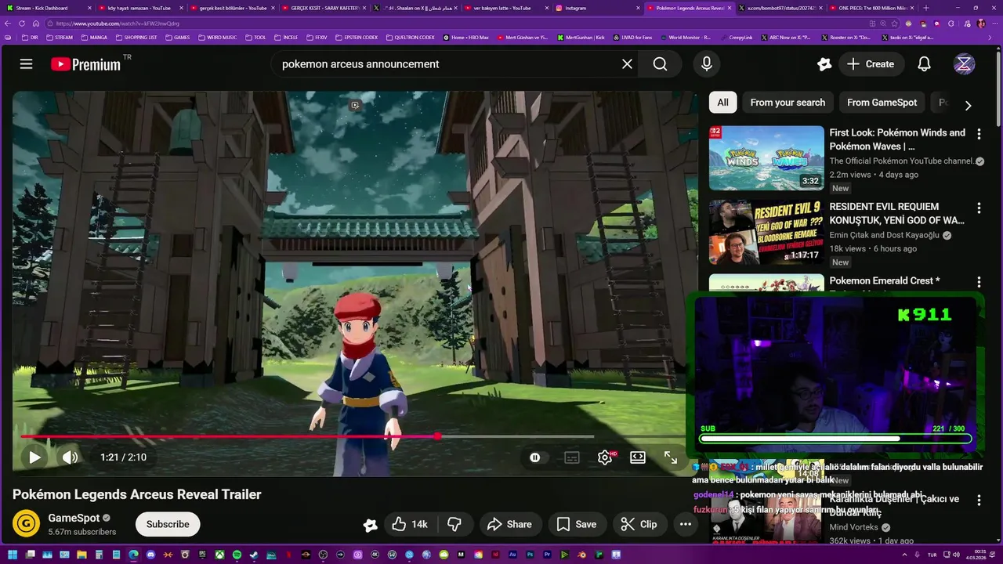Open the YouTube hamburger guide menu
1003x564 pixels.
(26, 64)
